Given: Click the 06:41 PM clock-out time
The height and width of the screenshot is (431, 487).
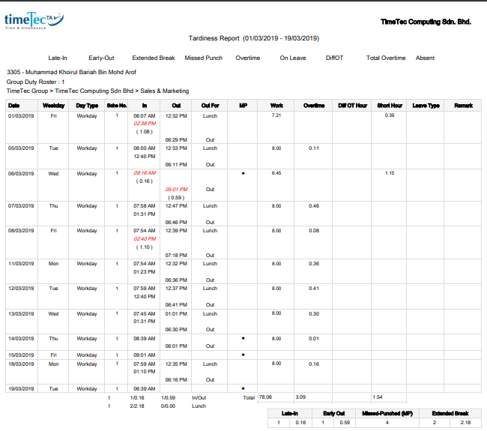Looking at the screenshot, I should click(x=176, y=305).
